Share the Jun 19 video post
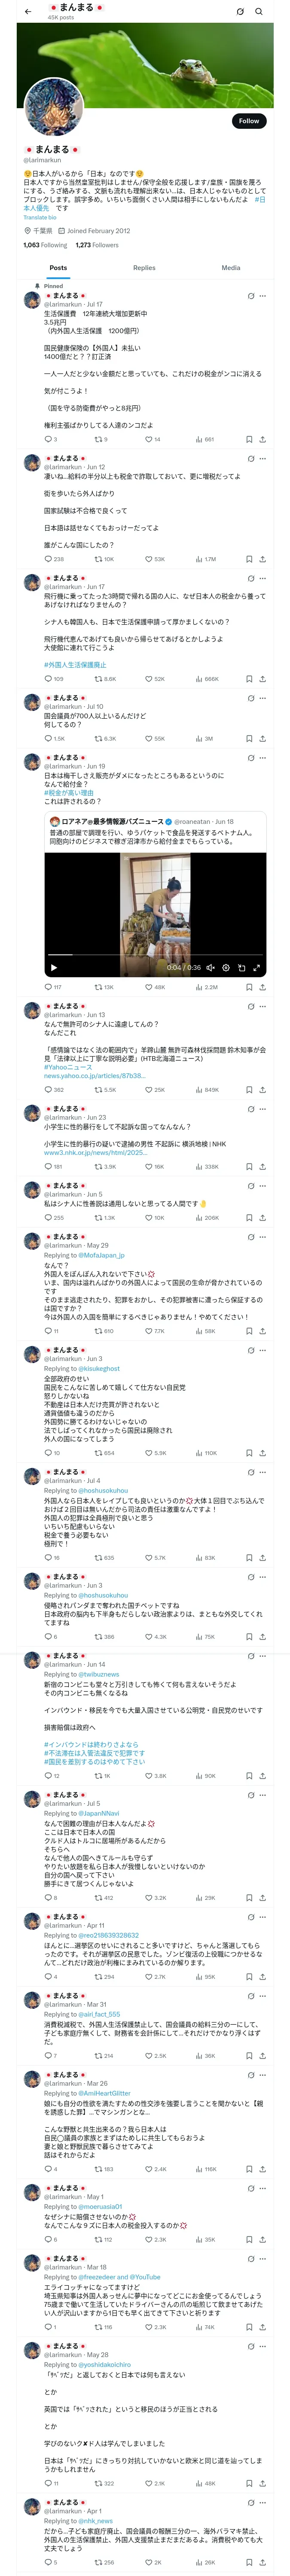 [x=262, y=987]
